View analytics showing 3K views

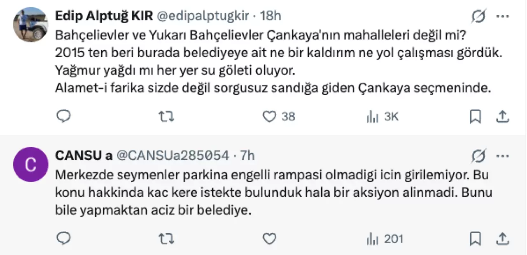tap(382, 117)
